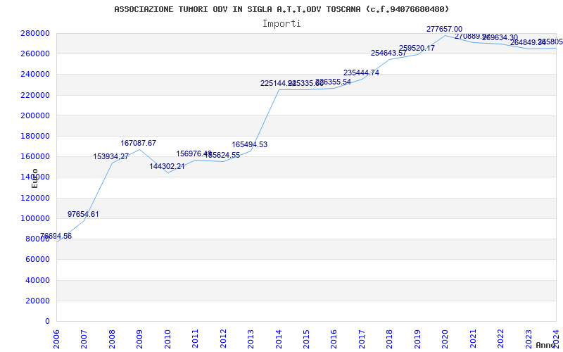Click x-axis year 2018
Screen dimensions: 563x352
click(390, 339)
